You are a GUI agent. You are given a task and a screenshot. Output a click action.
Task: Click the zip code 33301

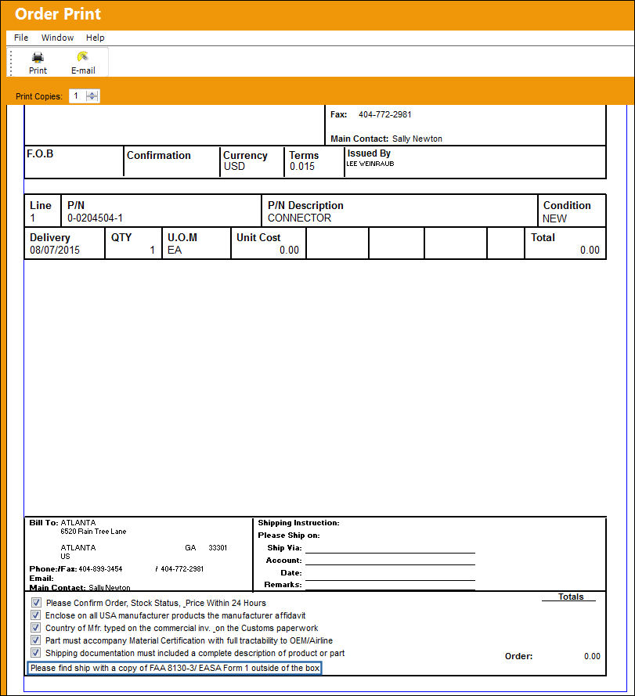pyautogui.click(x=218, y=548)
